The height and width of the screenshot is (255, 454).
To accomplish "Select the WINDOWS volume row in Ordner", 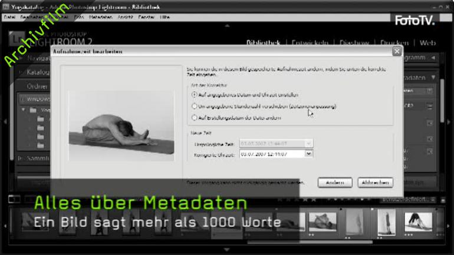I will (34, 99).
